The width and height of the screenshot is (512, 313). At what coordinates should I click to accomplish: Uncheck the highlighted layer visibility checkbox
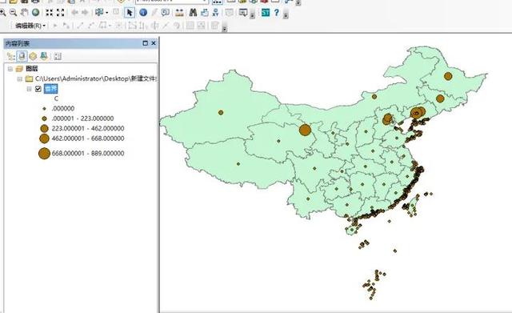coord(38,89)
